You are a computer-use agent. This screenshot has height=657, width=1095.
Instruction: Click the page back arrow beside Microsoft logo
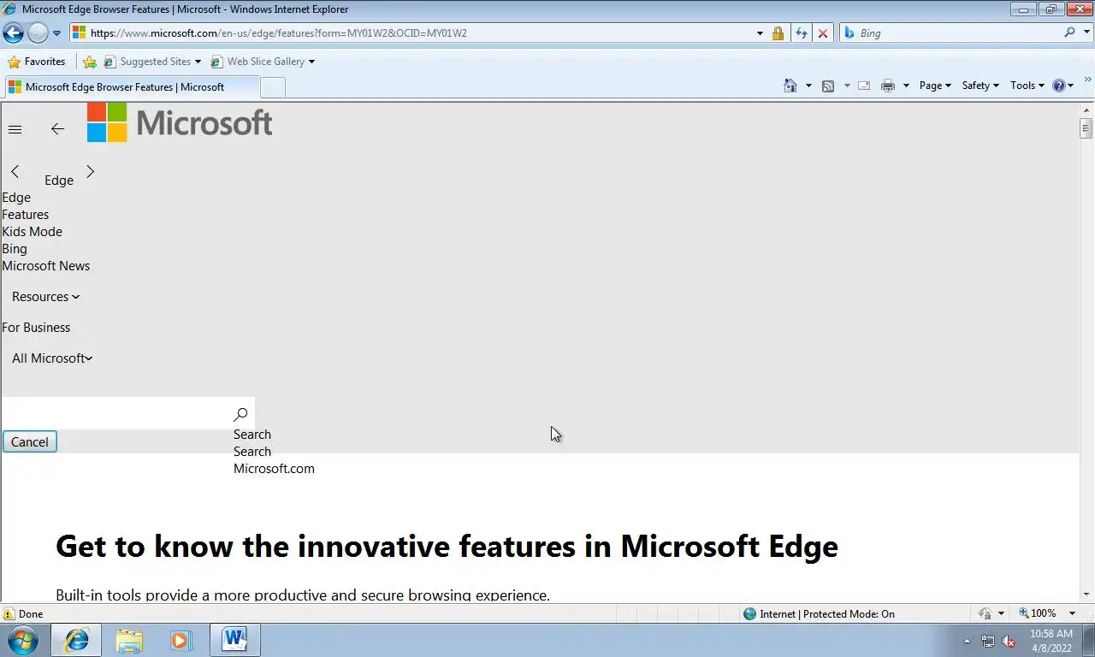(57, 129)
